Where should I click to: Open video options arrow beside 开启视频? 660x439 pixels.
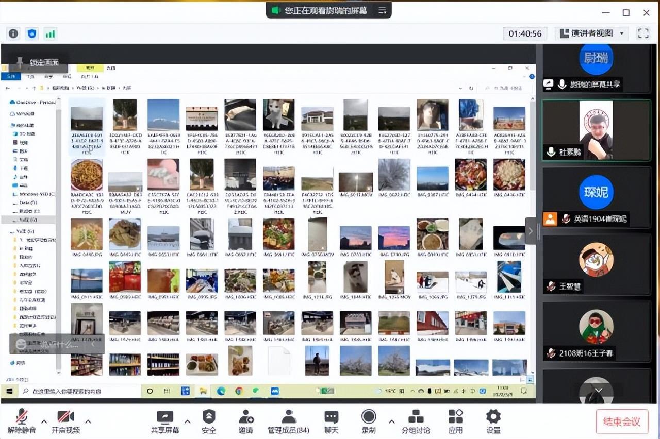[x=88, y=421]
